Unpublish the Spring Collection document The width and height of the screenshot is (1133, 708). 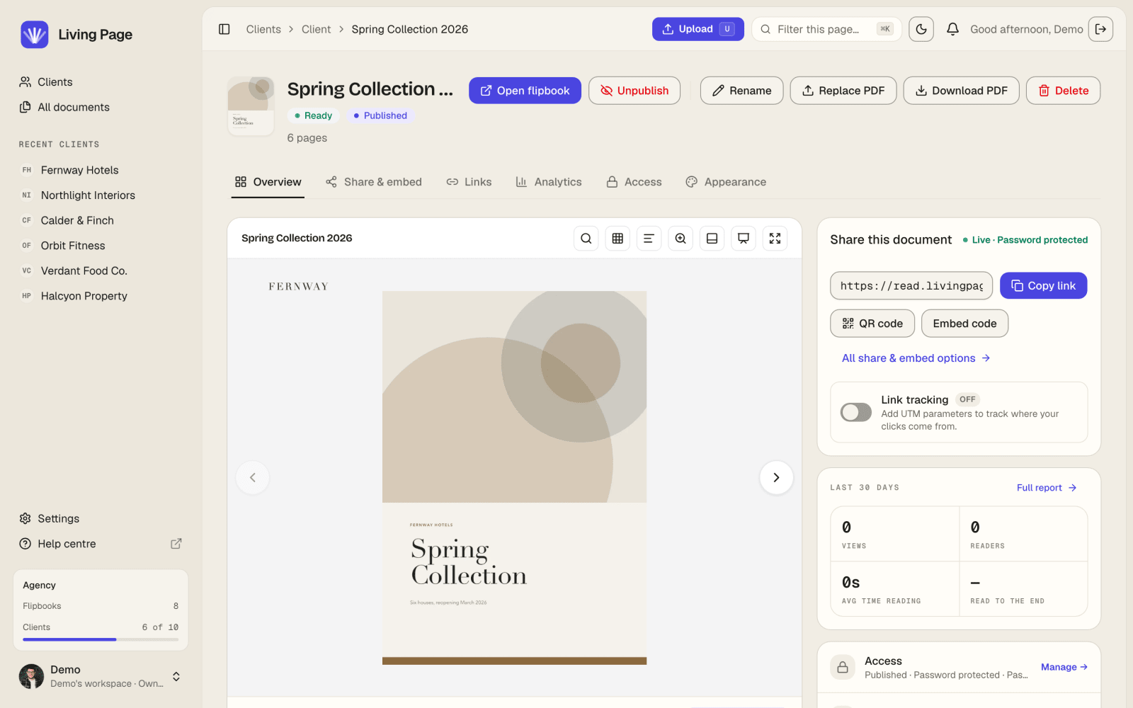click(634, 91)
